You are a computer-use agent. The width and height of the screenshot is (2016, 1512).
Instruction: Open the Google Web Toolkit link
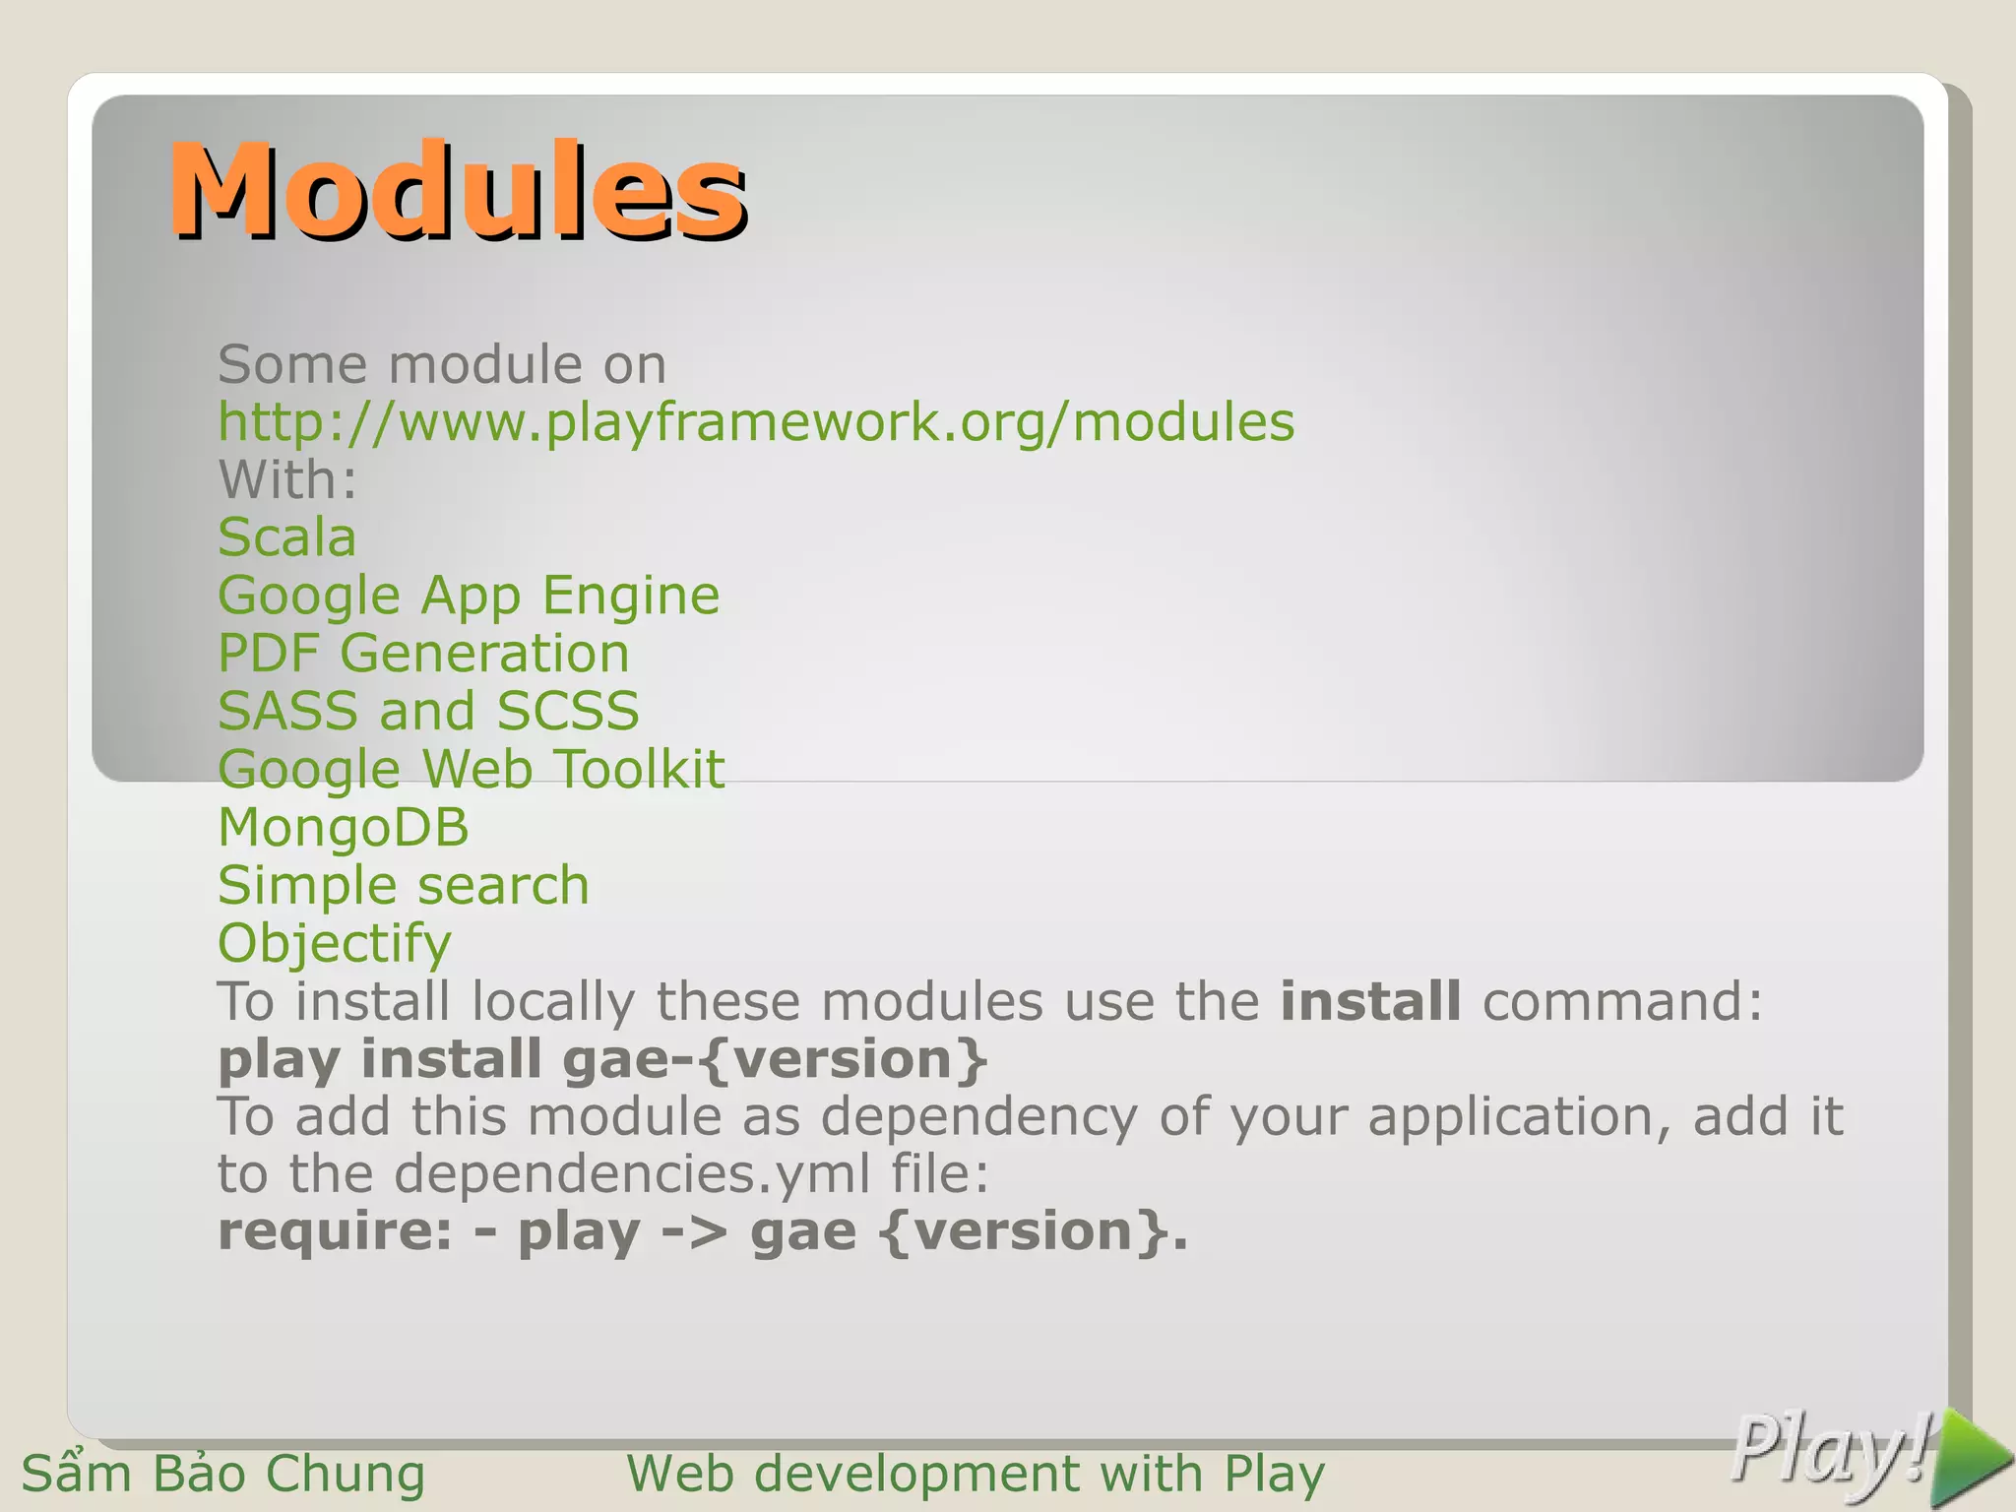coord(471,770)
